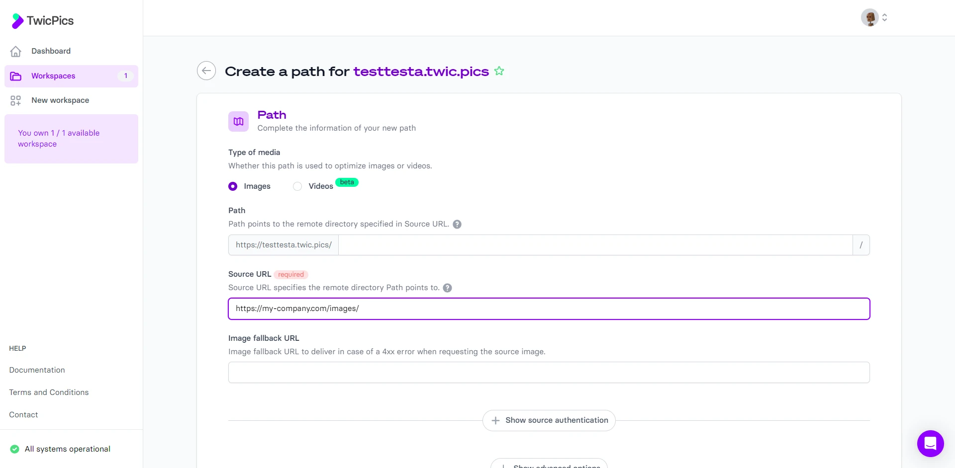The height and width of the screenshot is (468, 955).
Task: Open help tooltip next to Path description
Action: (x=457, y=224)
